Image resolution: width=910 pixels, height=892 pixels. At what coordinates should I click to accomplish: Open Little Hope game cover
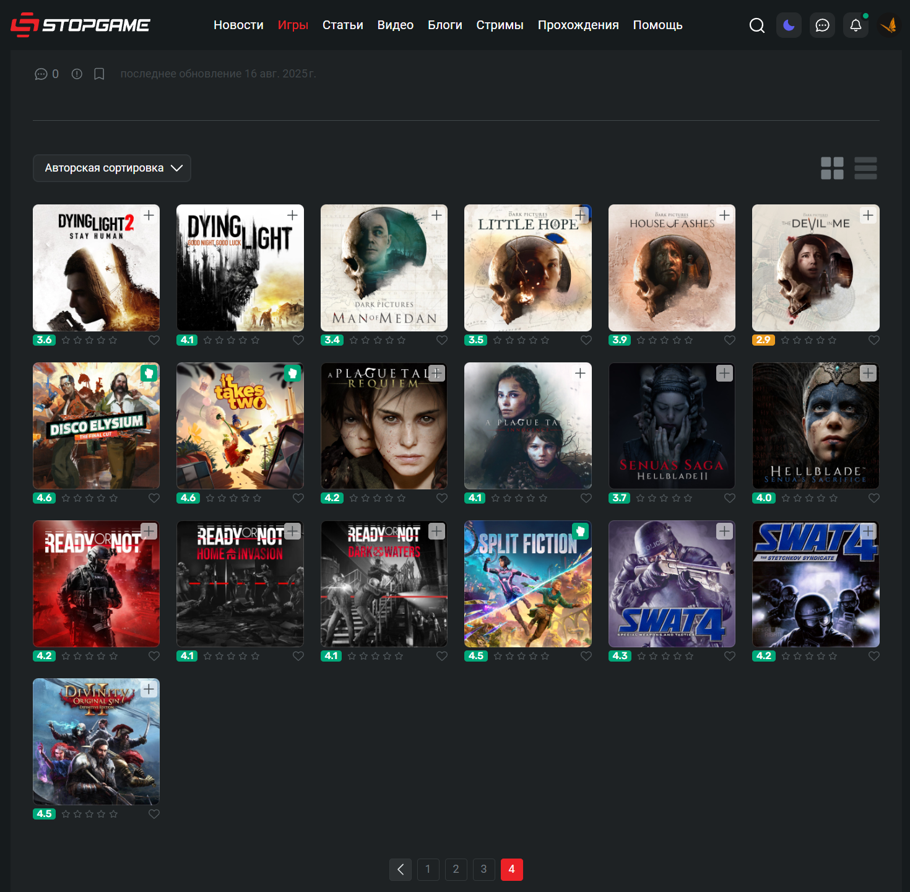pos(528,268)
